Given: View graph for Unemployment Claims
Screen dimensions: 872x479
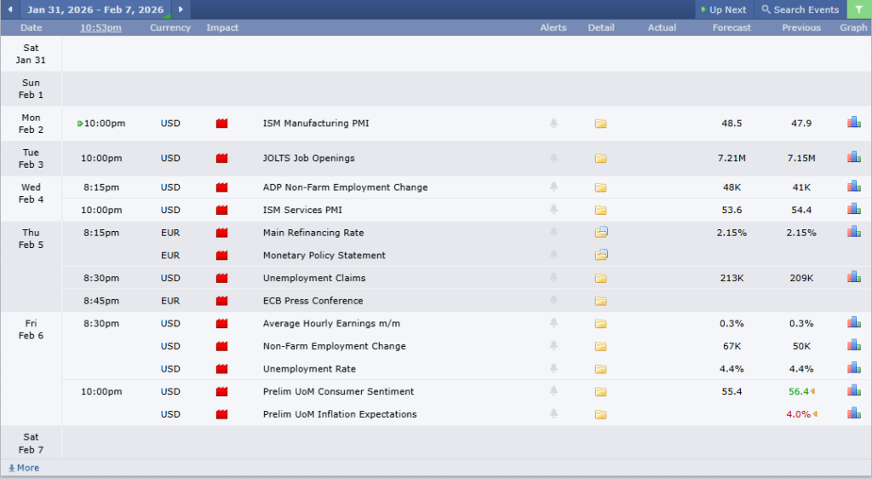Looking at the screenshot, I should coord(853,277).
